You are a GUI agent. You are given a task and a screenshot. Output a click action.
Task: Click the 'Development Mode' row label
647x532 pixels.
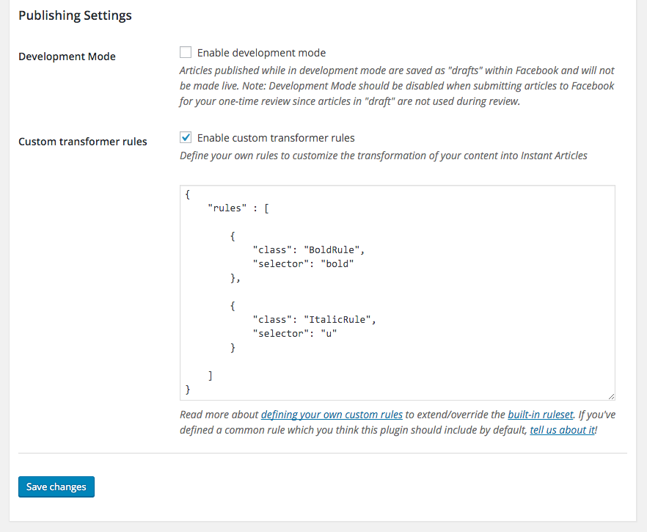[x=67, y=57]
